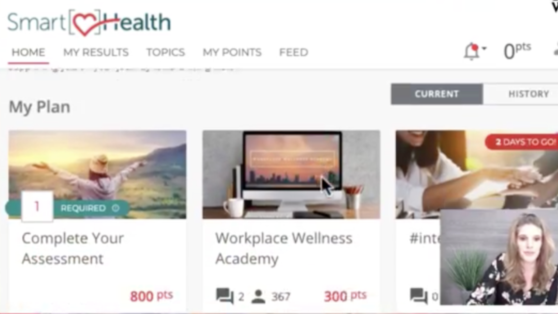The height and width of the screenshot is (314, 558).
Task: Open the TOPICS tab
Action: click(x=166, y=52)
